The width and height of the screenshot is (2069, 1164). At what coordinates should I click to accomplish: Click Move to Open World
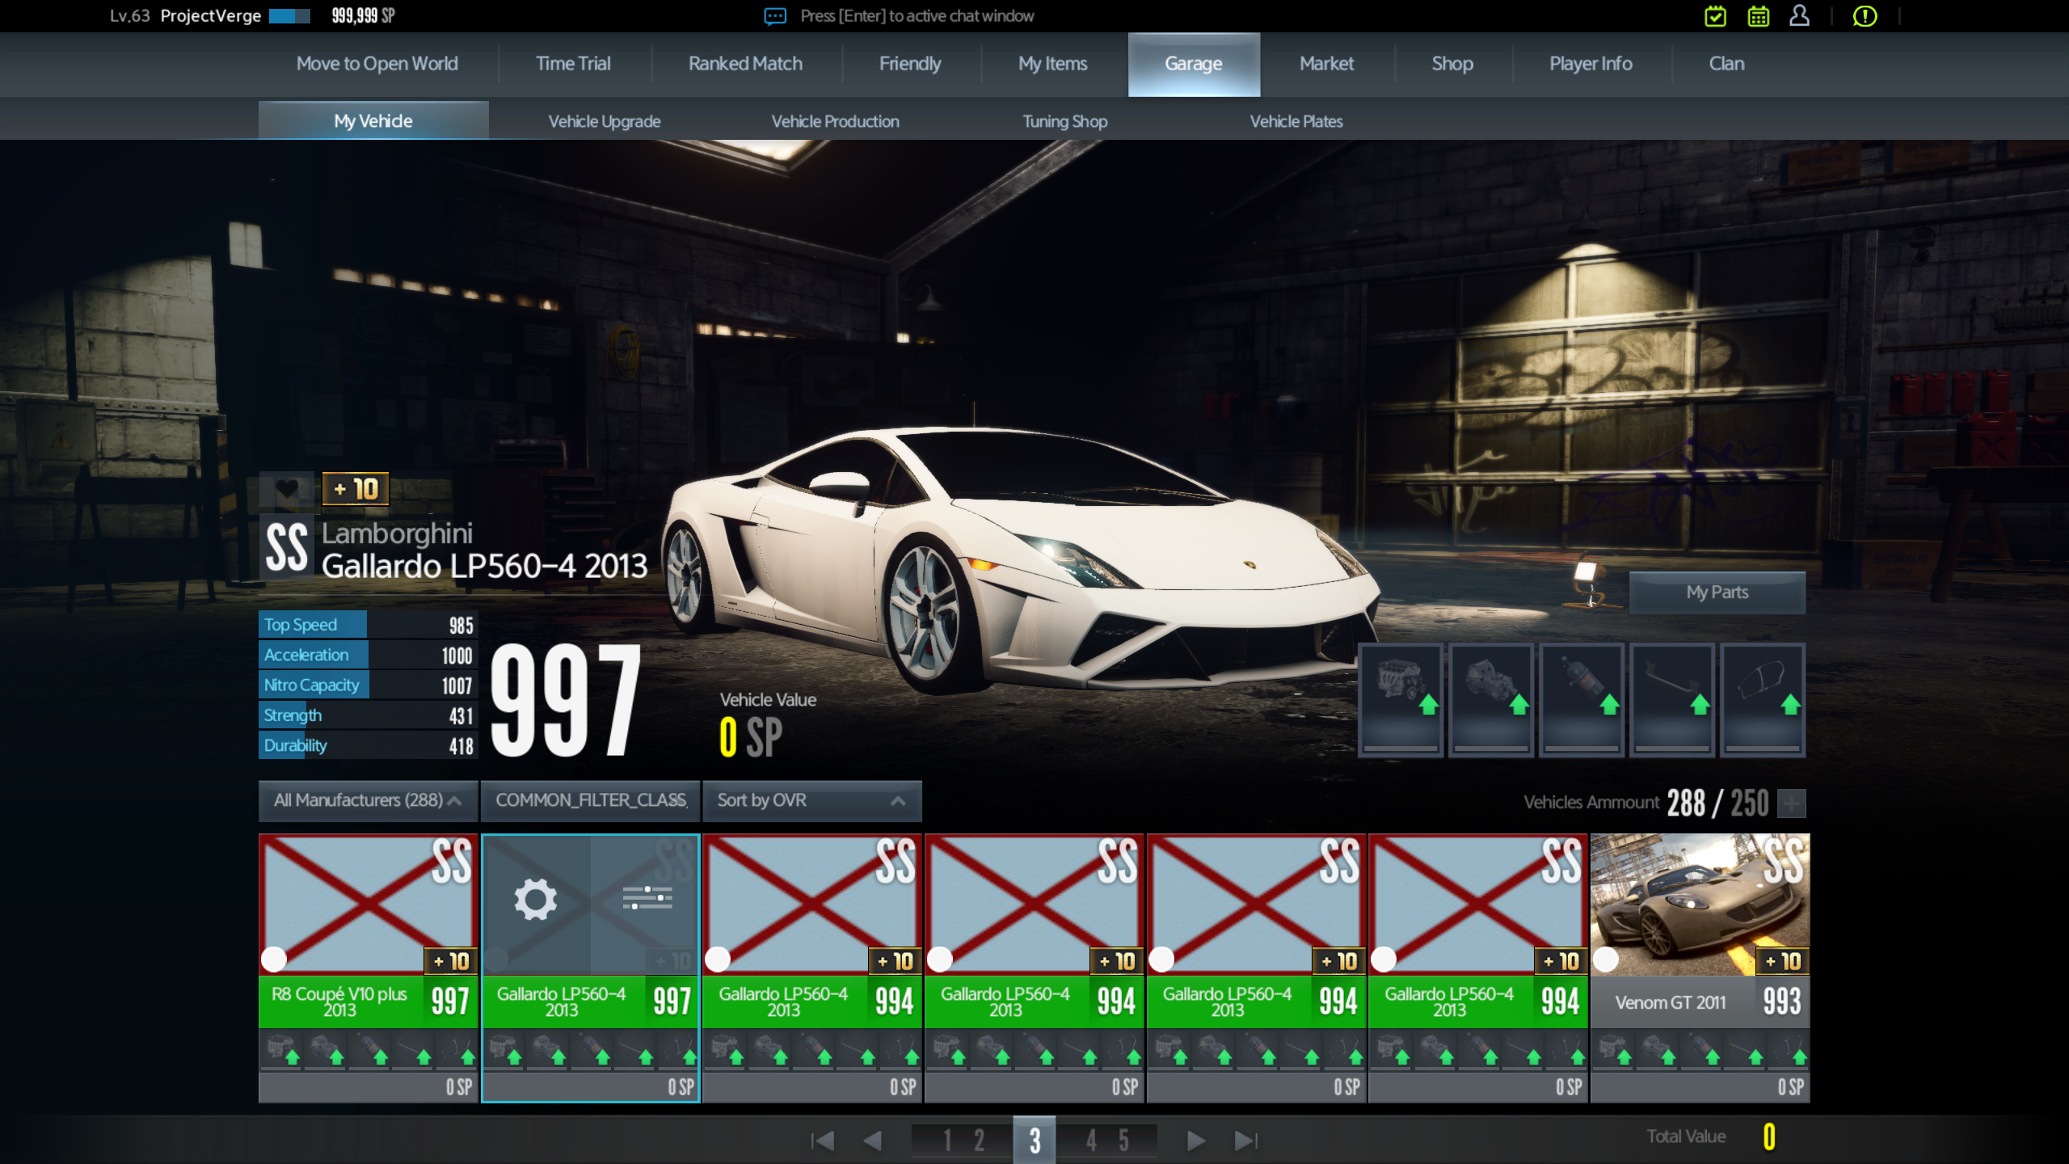pyautogui.click(x=377, y=64)
